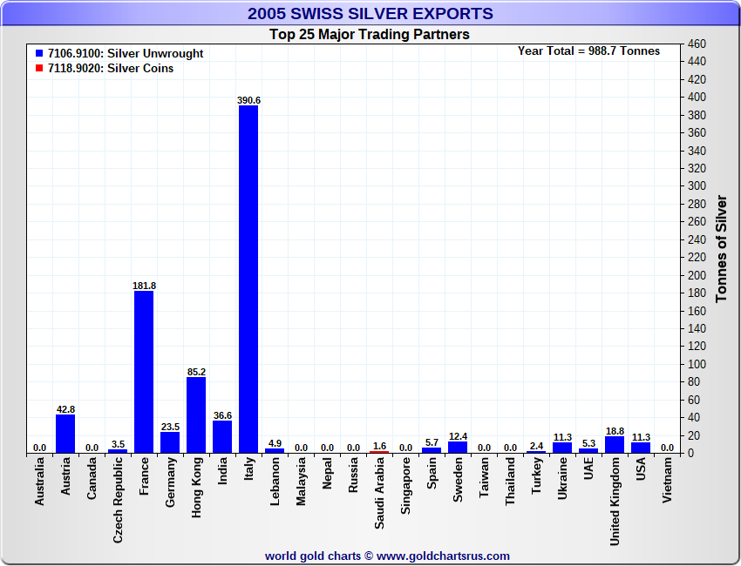
Task: Click the 'Austria' x-axis label
Action: 65,475
